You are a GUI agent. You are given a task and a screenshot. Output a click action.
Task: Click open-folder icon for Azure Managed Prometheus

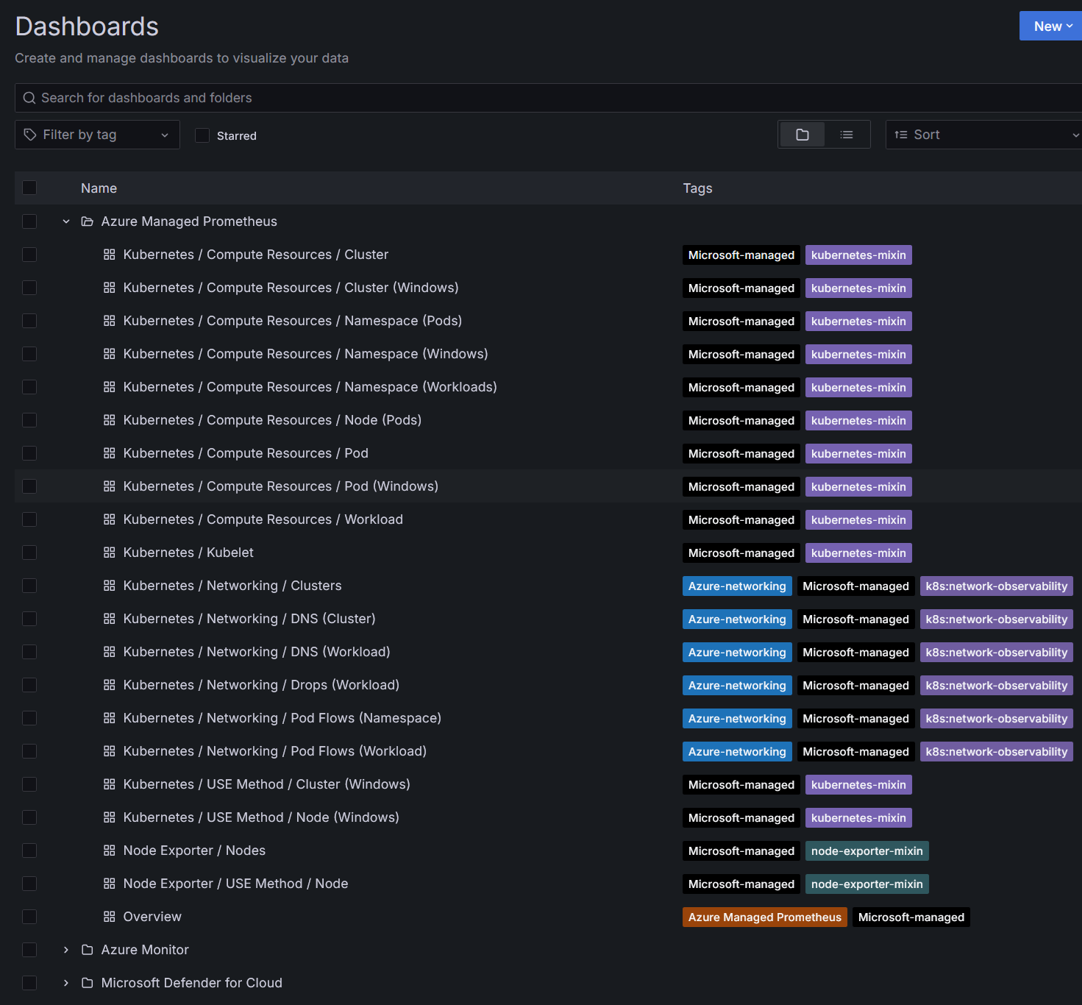pos(88,221)
